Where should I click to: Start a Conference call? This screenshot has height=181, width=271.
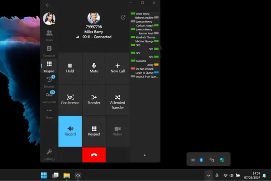coord(70,100)
